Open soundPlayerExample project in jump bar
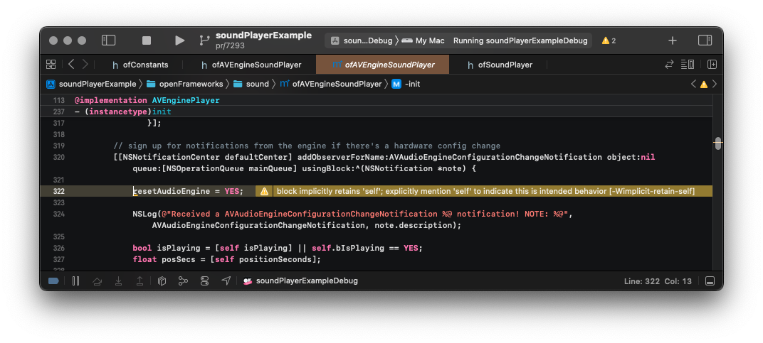Viewport: 763px width, 343px height. (x=92, y=84)
